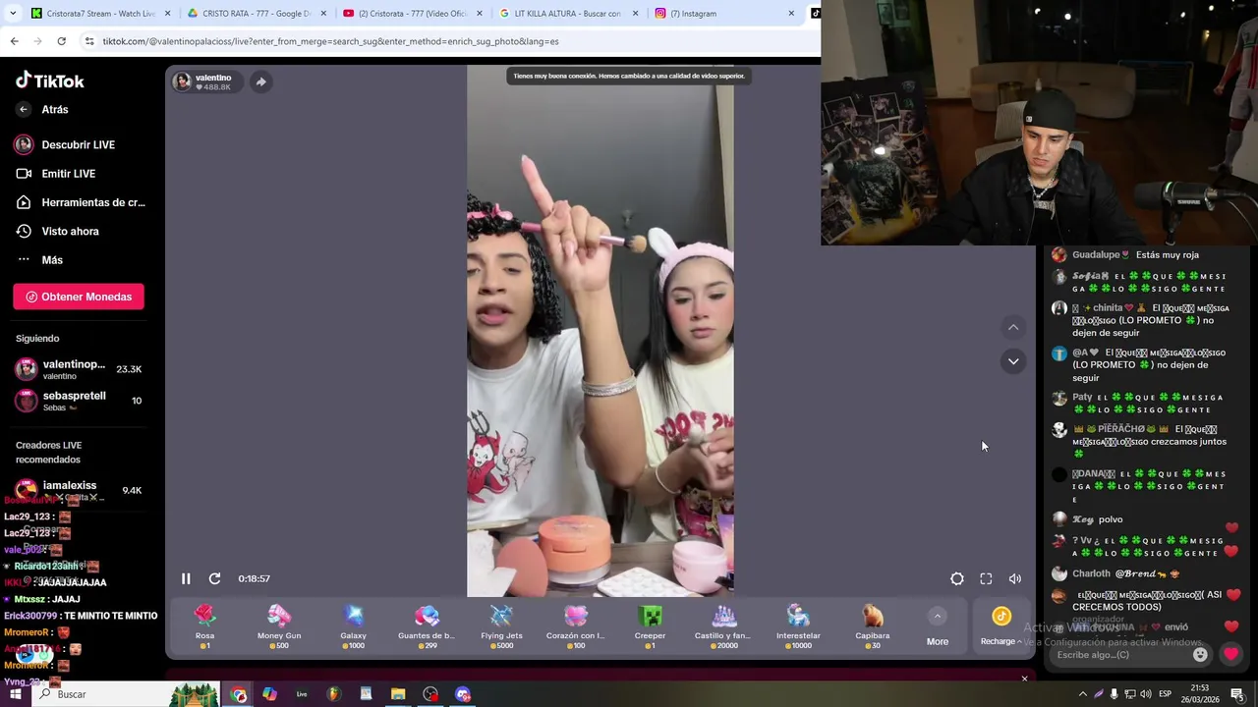Image resolution: width=1258 pixels, height=707 pixels.
Task: Send the Rosa gift
Action: pyautogui.click(x=204, y=625)
